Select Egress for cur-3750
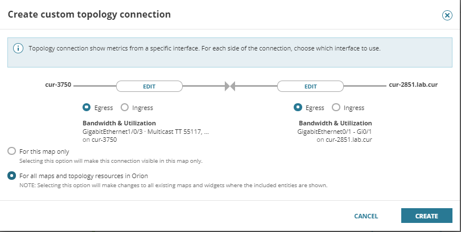This screenshot has width=461, height=232. (x=87, y=108)
